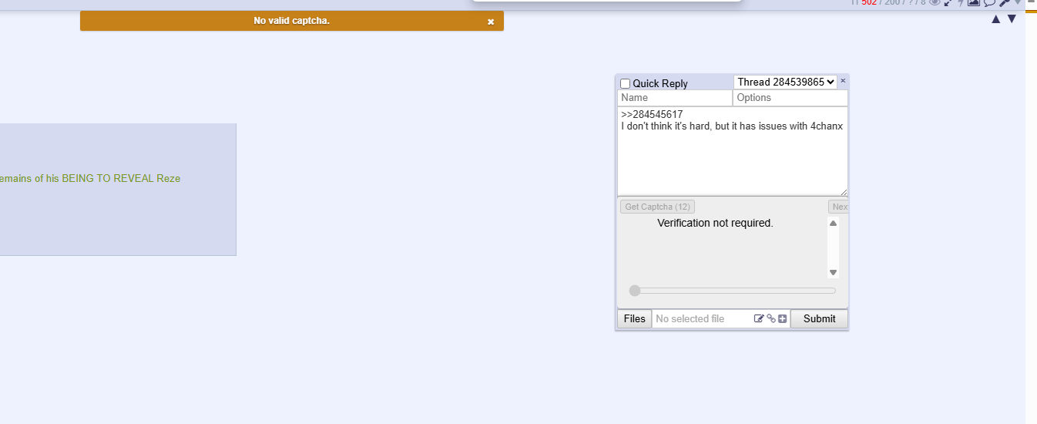Click the 'BEING TO REVEAL Reze' greentext

point(121,178)
